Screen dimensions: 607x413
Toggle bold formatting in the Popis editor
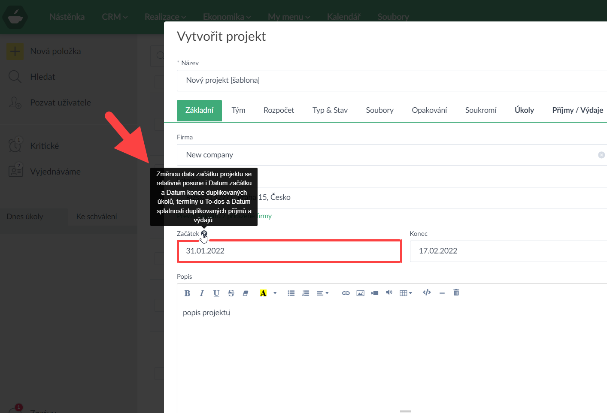187,293
